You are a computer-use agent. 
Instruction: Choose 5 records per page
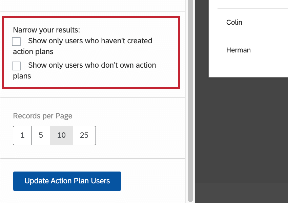pyautogui.click(x=41, y=135)
